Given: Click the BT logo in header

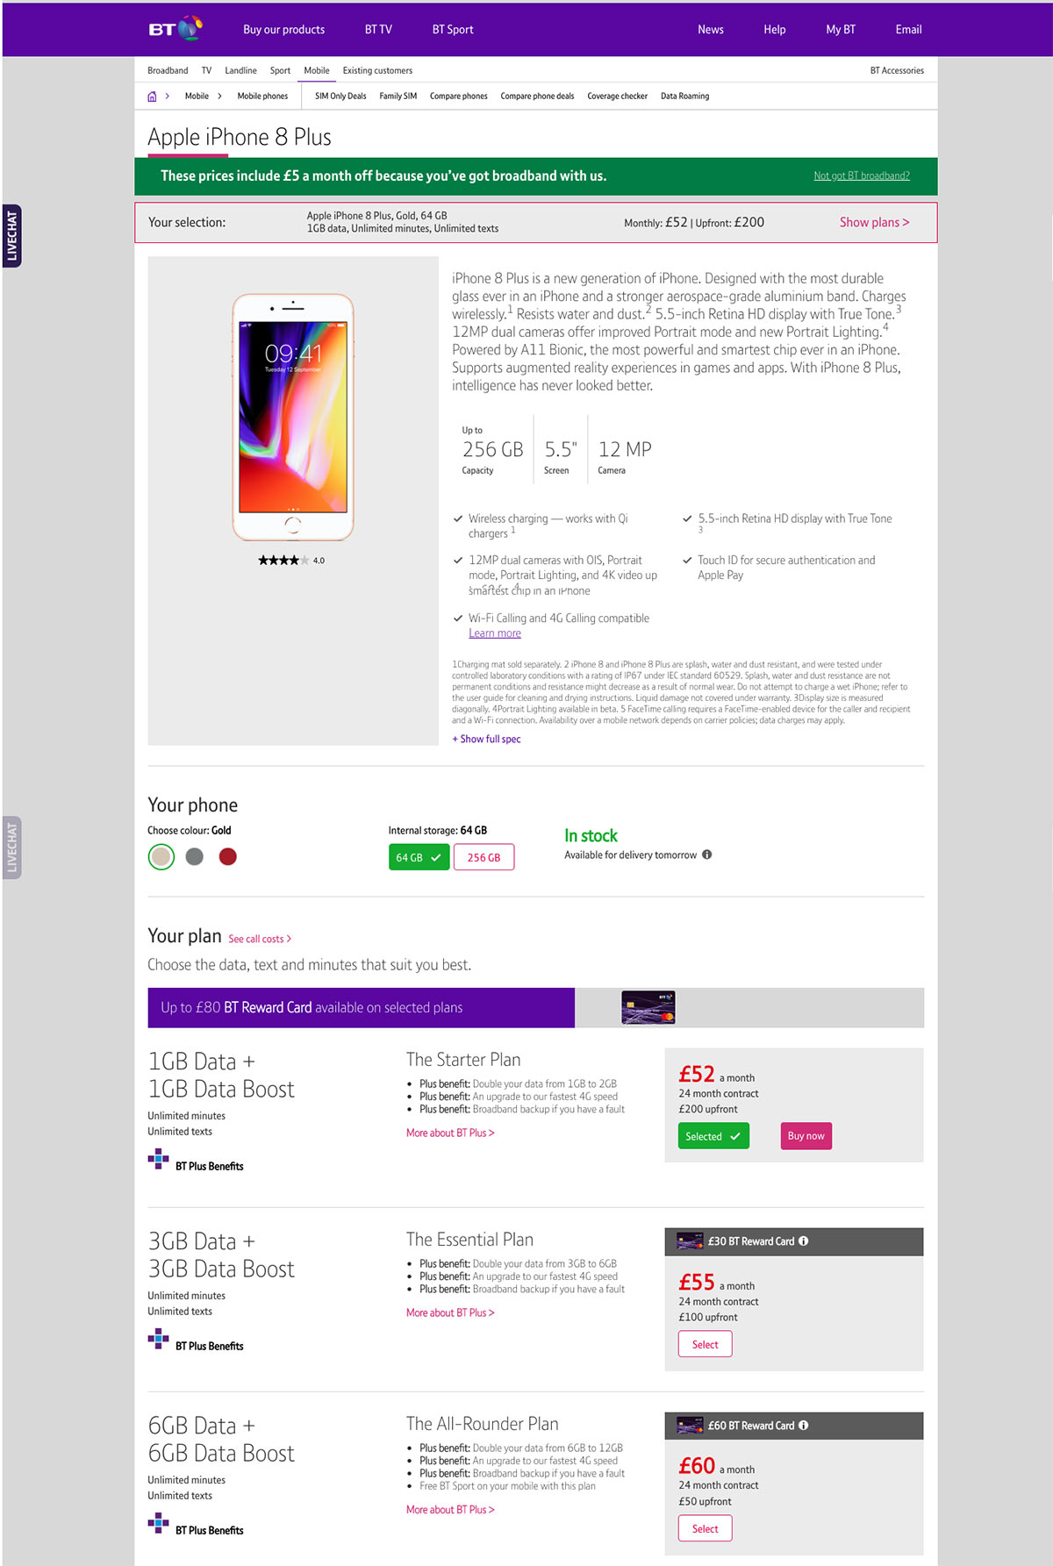Looking at the screenshot, I should pyautogui.click(x=175, y=29).
